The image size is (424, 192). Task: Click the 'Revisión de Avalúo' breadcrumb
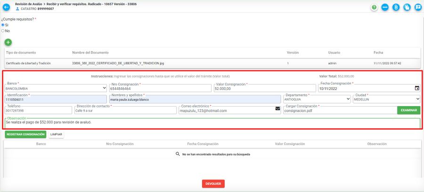click(x=28, y=4)
